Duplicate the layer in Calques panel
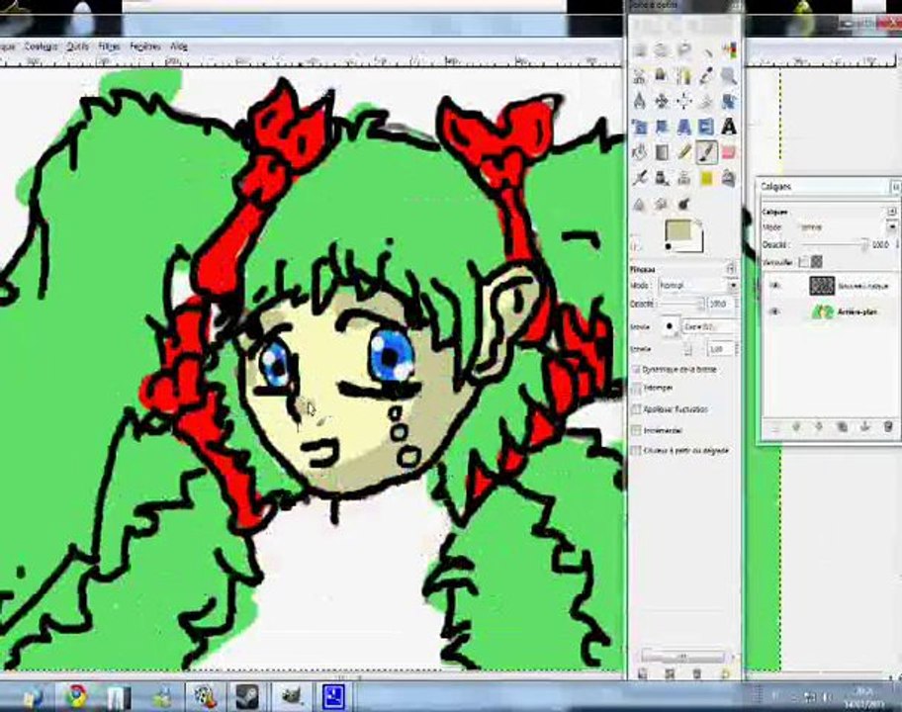Screen dimensions: 902x712 pyautogui.click(x=843, y=427)
